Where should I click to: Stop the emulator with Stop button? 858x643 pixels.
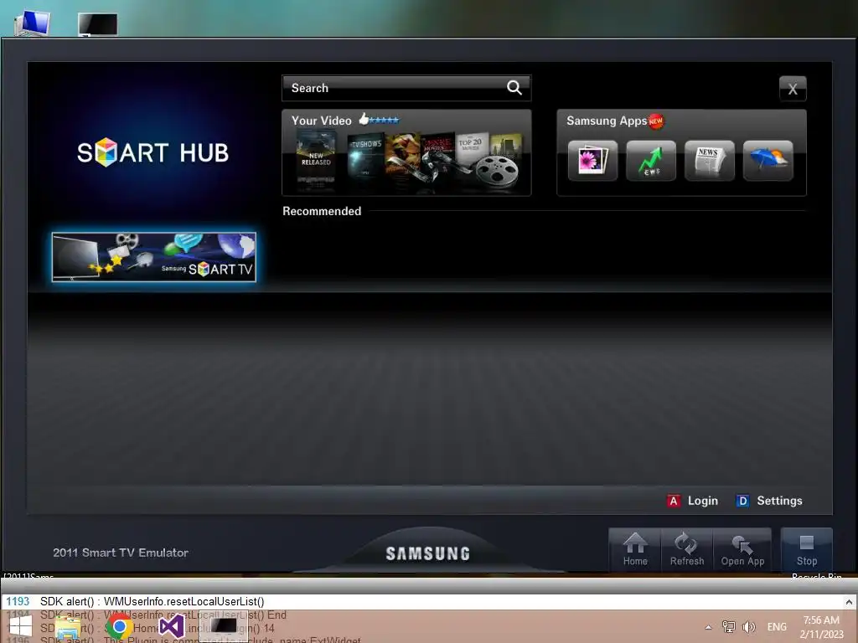coord(807,550)
